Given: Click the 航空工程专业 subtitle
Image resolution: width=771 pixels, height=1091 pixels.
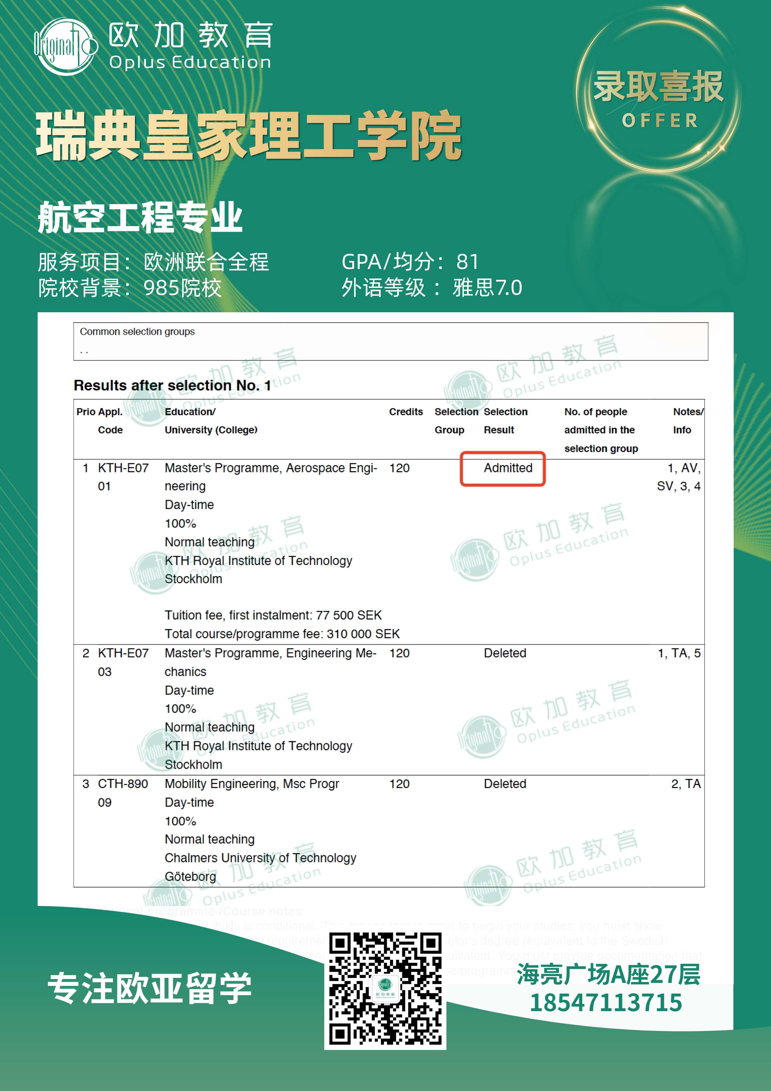Looking at the screenshot, I should click(x=141, y=217).
